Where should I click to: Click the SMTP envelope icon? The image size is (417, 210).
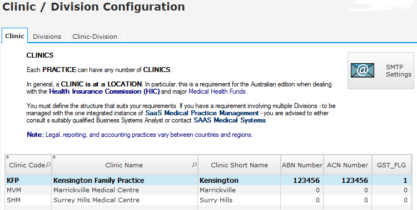tap(362, 70)
